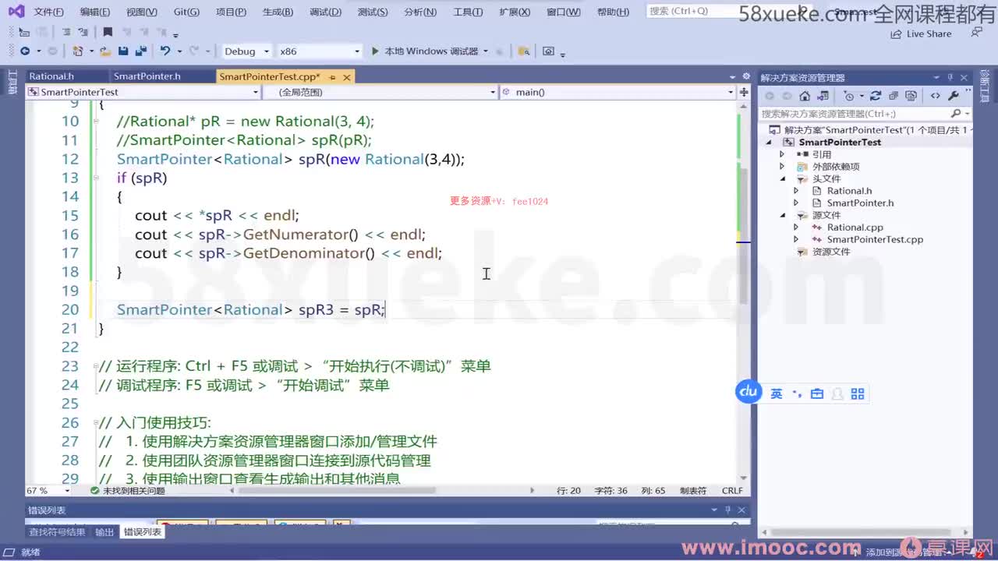This screenshot has width=998, height=561.
Task: Click the Undo toolbar icon
Action: (x=165, y=51)
